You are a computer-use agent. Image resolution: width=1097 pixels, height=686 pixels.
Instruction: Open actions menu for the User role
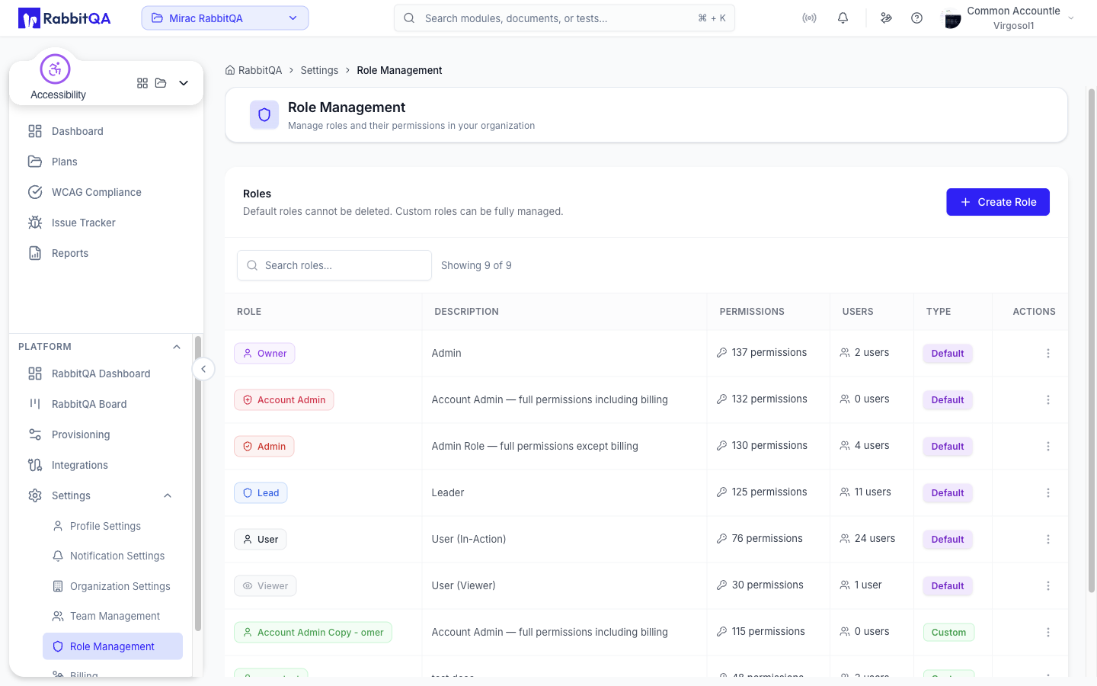tap(1048, 540)
